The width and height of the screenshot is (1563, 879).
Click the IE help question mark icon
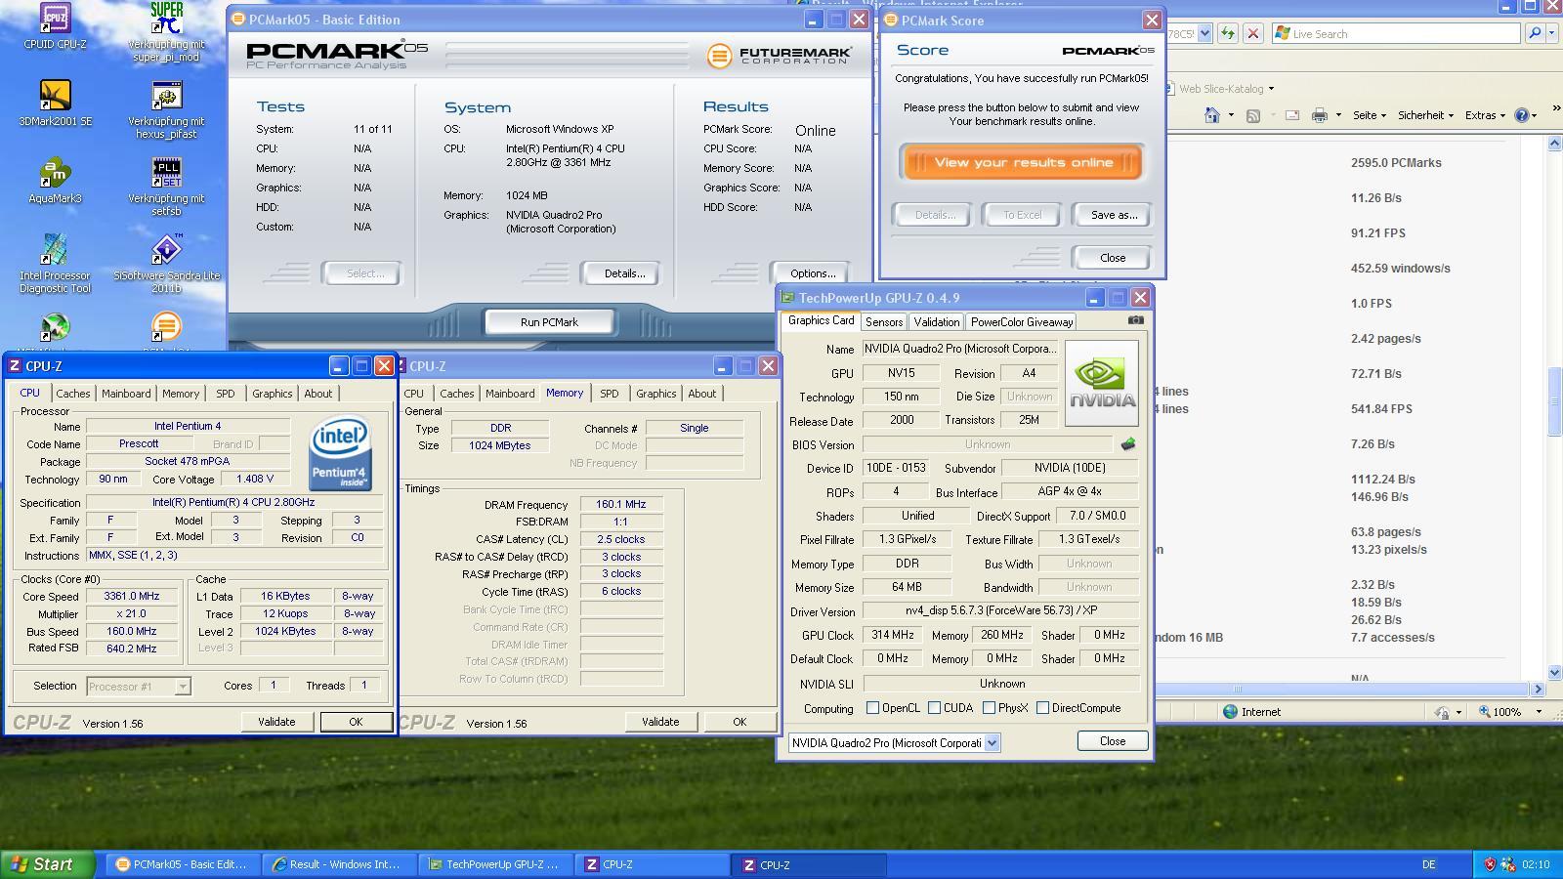(1521, 115)
